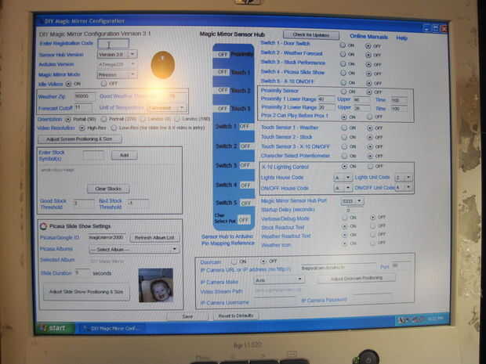Turn Proximity Sensor ON
486x364 pixels.
tap(344, 92)
